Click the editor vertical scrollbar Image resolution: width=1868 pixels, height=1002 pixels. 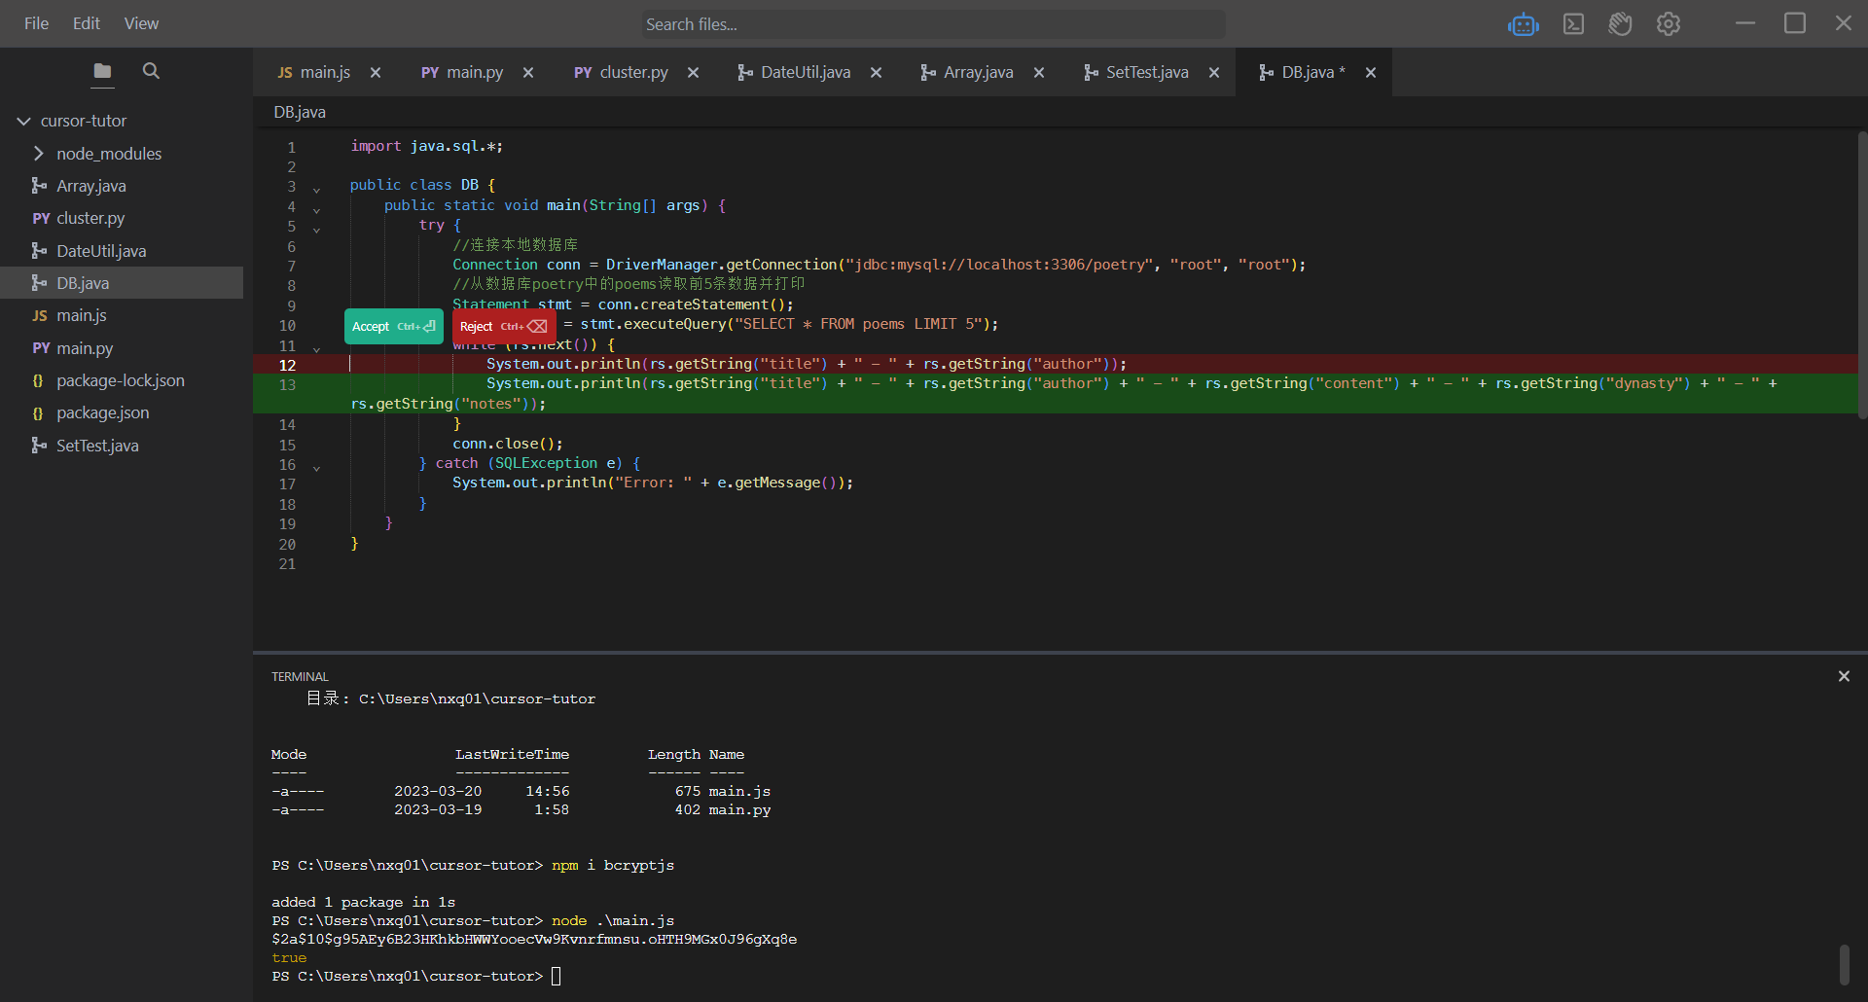1862,275
